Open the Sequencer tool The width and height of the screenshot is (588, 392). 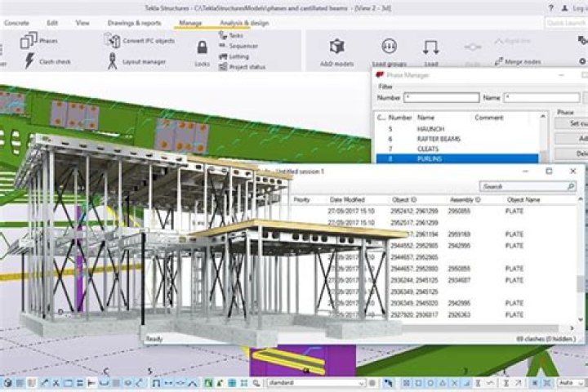click(x=238, y=46)
